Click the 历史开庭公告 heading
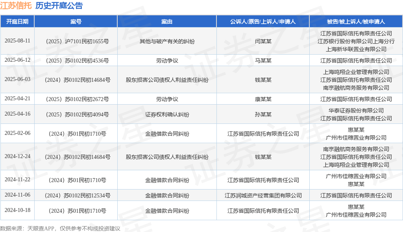This screenshot has height=232, width=403. [59, 6]
